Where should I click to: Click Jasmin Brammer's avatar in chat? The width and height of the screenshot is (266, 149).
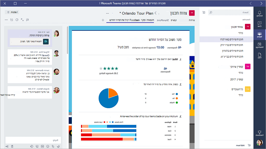click(x=56, y=72)
